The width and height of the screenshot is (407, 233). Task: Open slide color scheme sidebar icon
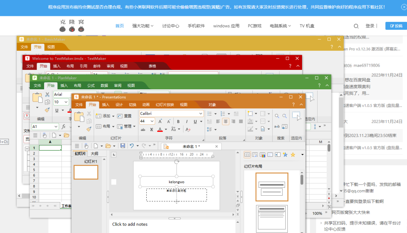click(262, 155)
